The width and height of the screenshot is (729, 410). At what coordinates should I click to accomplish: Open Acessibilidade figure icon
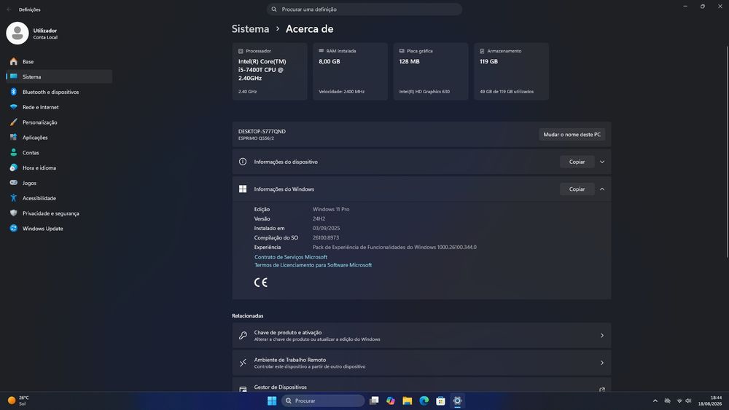tap(13, 198)
